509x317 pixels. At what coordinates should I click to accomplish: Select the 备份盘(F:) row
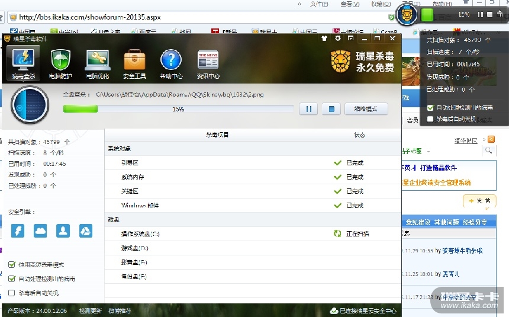(253, 277)
